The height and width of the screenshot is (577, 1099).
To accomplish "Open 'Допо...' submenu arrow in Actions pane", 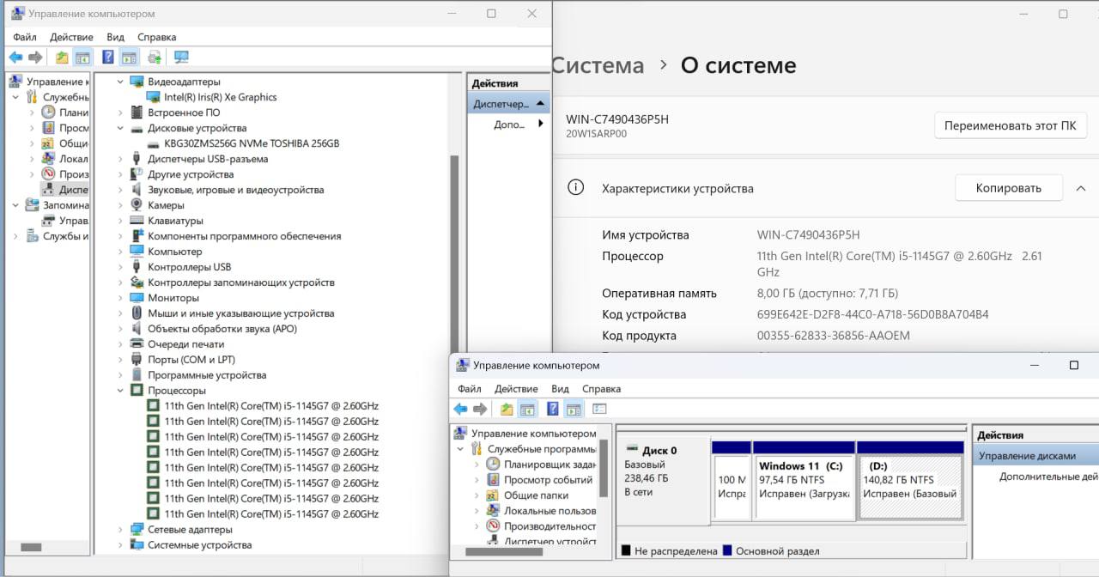I will pos(541,124).
